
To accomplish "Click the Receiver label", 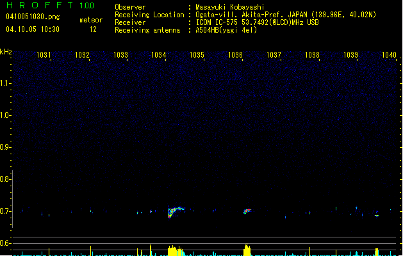I will click(130, 22).
